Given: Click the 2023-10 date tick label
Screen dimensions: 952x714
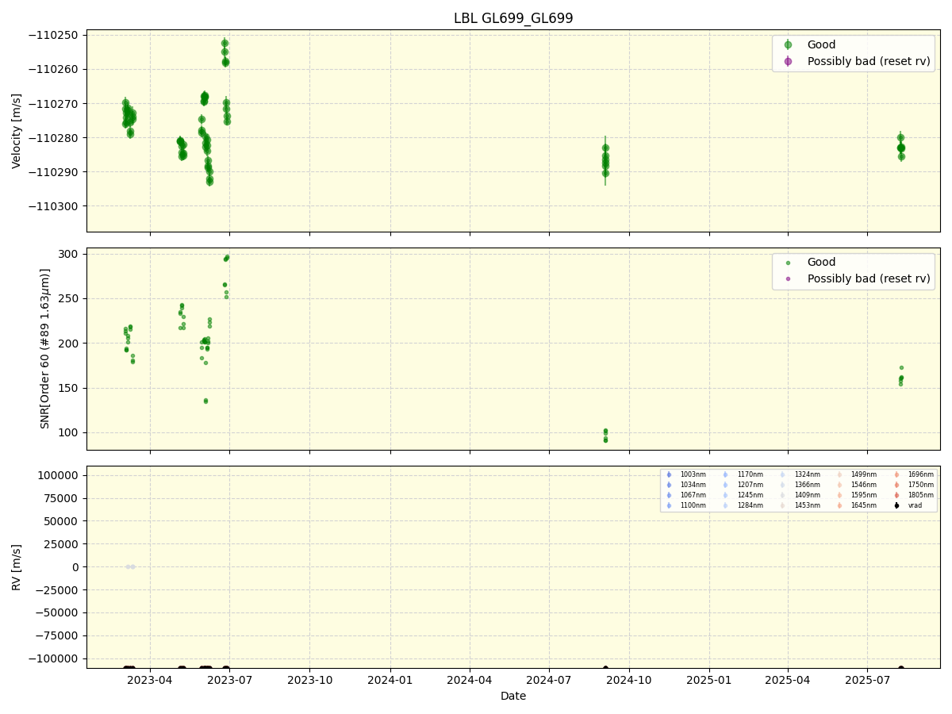Looking at the screenshot, I should [309, 680].
